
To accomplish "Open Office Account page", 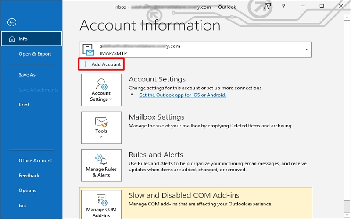I will pyautogui.click(x=36, y=160).
